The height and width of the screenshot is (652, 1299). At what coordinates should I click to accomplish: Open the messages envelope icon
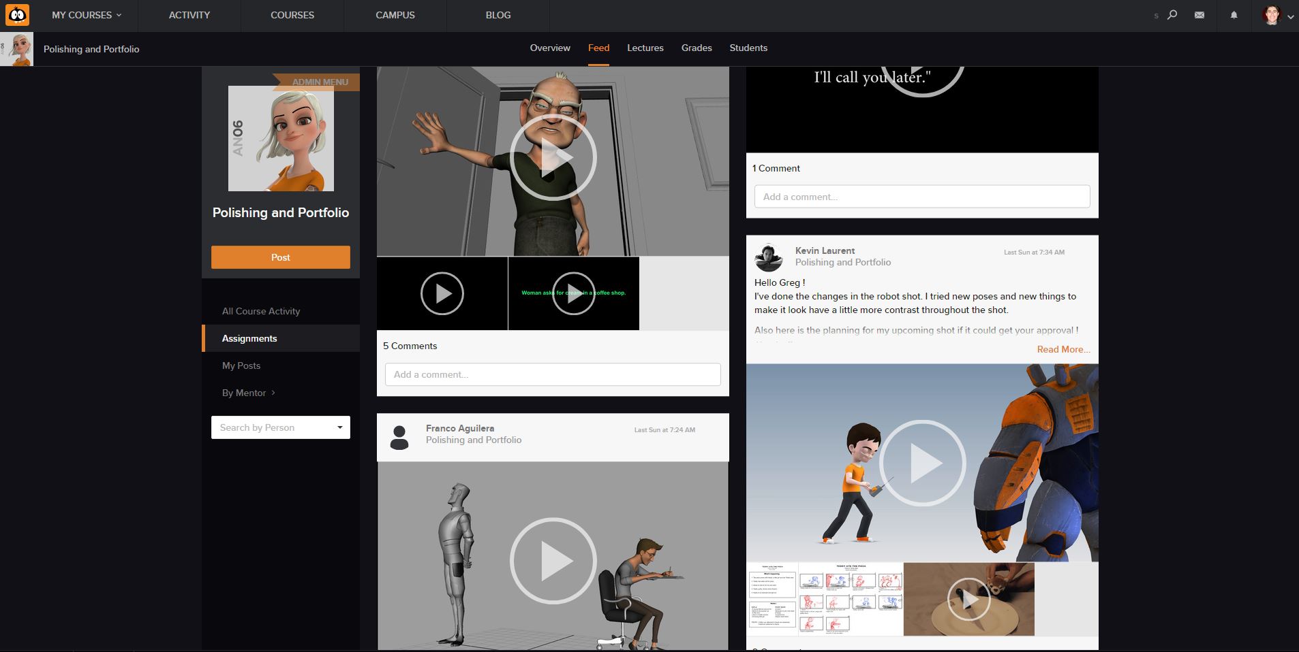(1199, 15)
